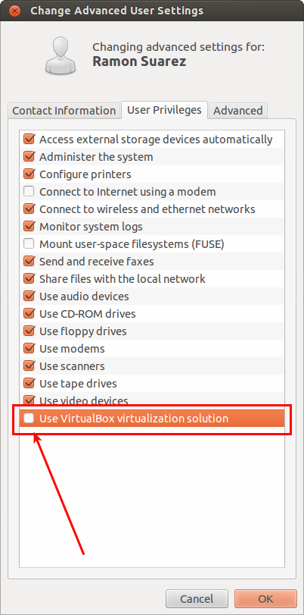304x615 pixels.
Task: Enable Use VirtualBox virtualization solution checkbox
Action: (29, 418)
